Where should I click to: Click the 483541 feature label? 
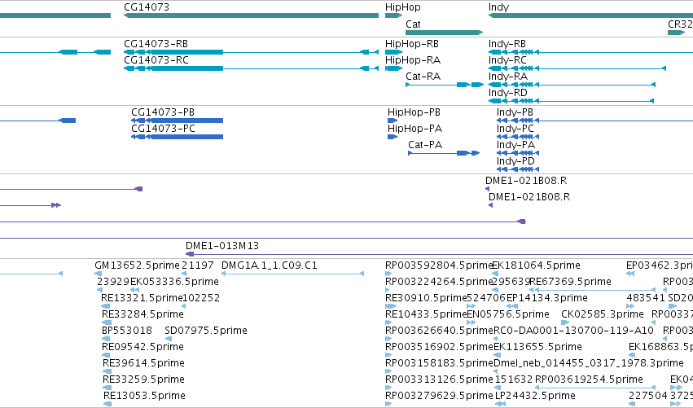646,298
